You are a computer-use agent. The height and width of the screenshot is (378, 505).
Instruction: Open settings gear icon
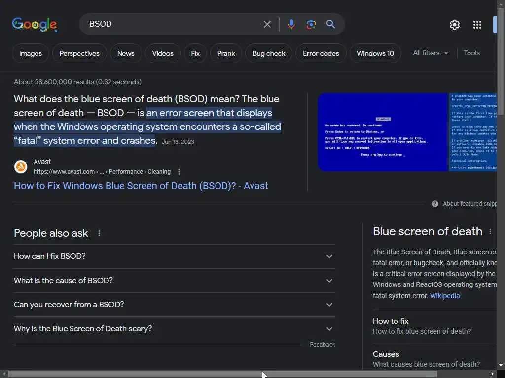pyautogui.click(x=454, y=25)
